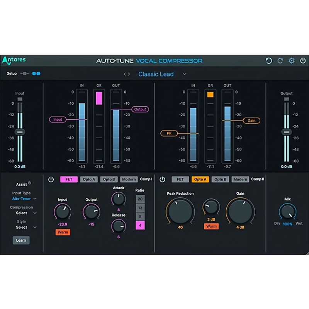Set ratio to 20

[x=140, y=199]
